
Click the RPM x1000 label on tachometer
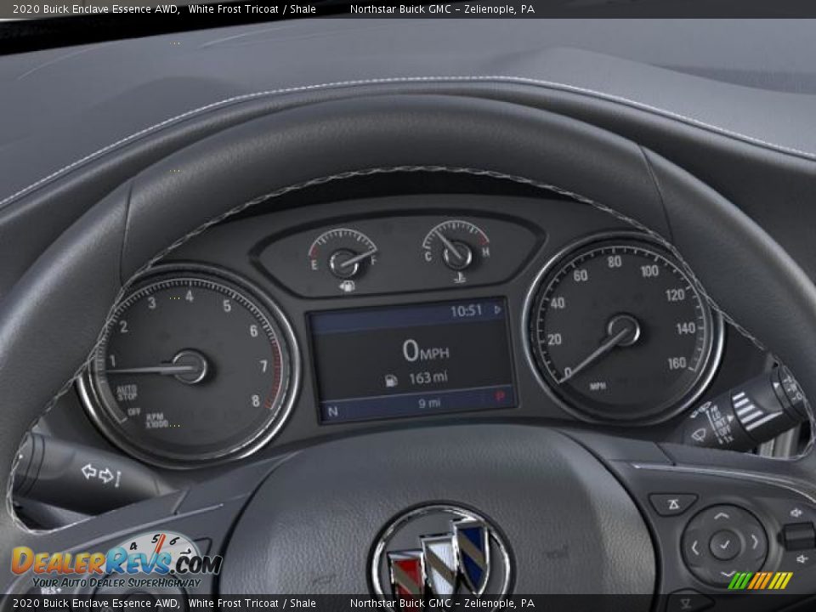point(156,421)
